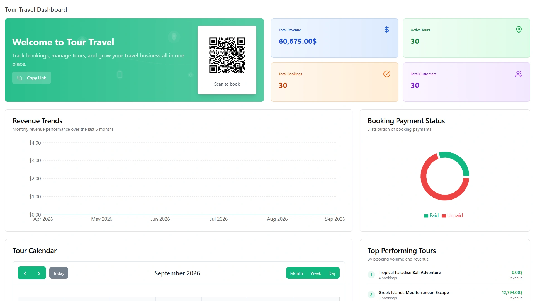Screen dimensions: 535x301
Task: Click September 2026 calendar title
Action: click(x=177, y=273)
